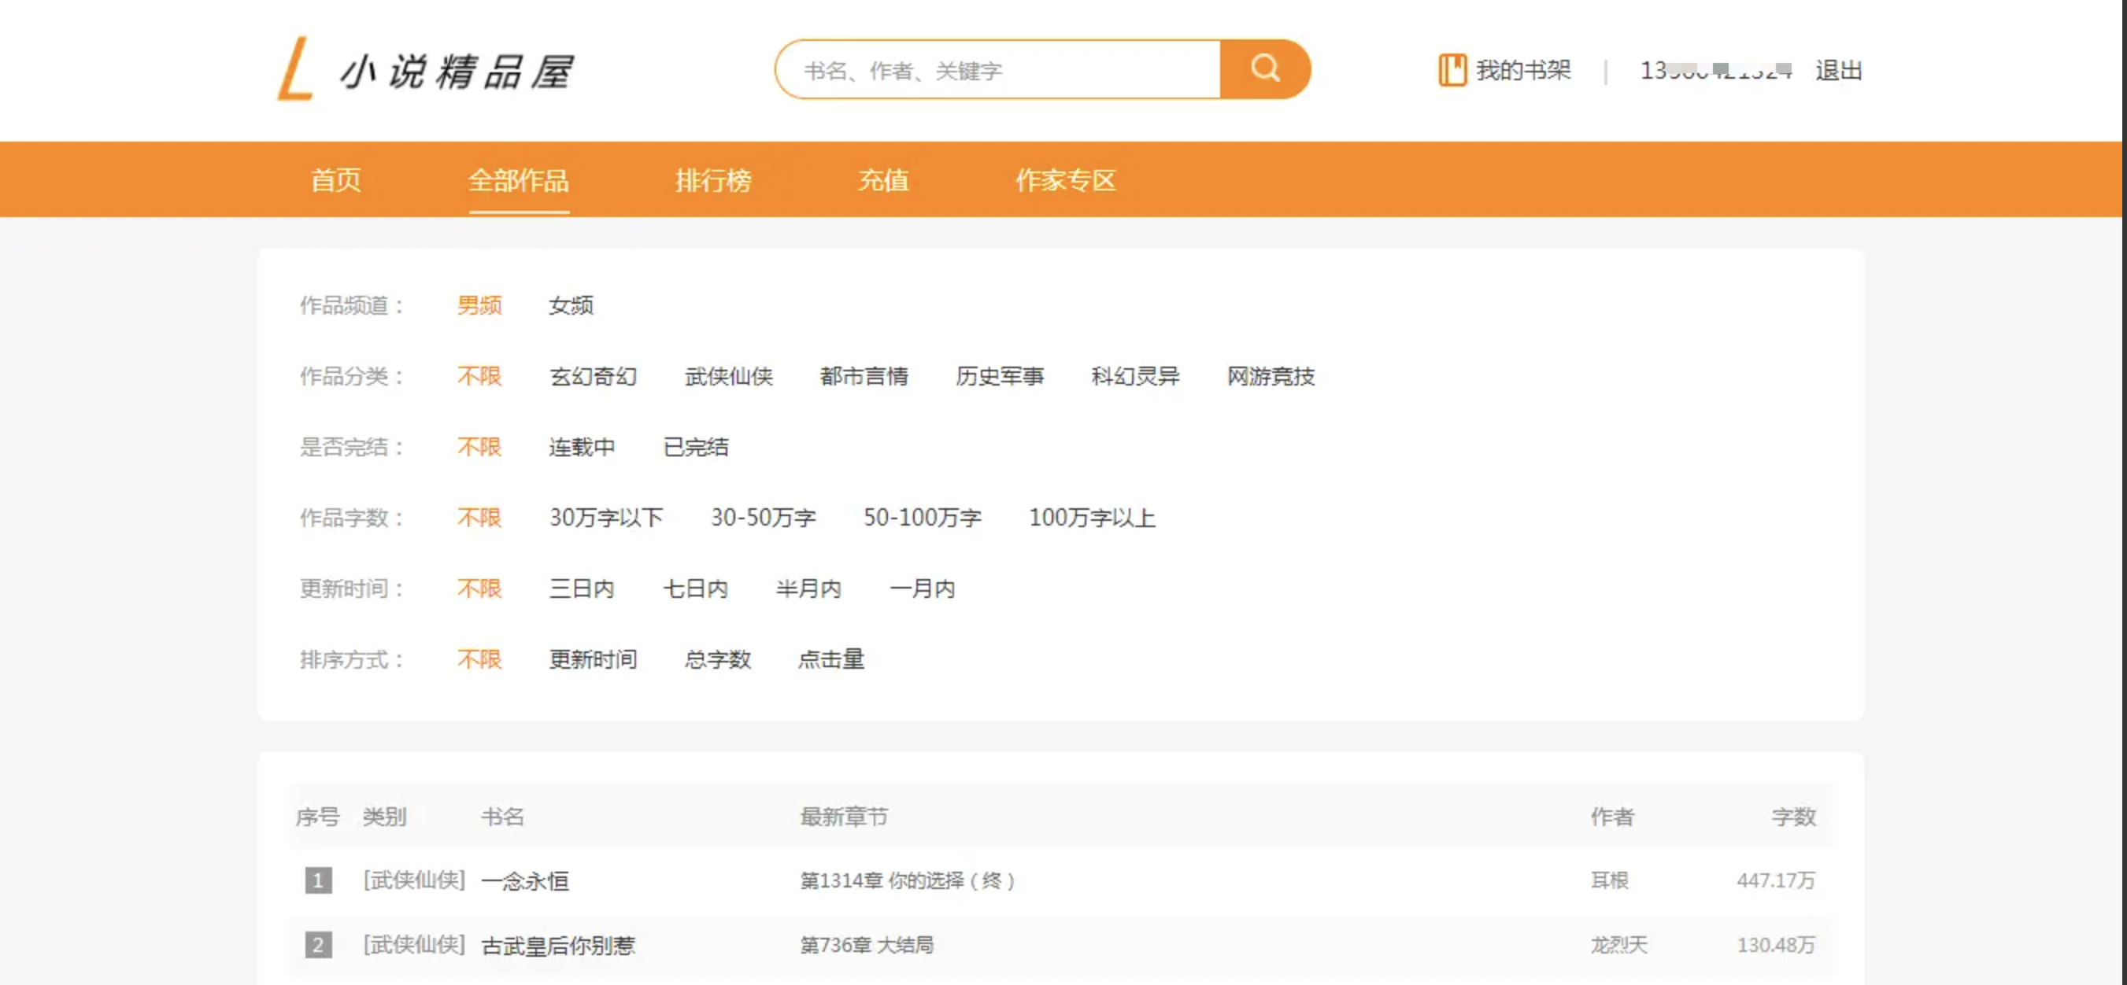Click the 退出 logout link
Image resolution: width=2127 pixels, height=985 pixels.
pos(1838,70)
